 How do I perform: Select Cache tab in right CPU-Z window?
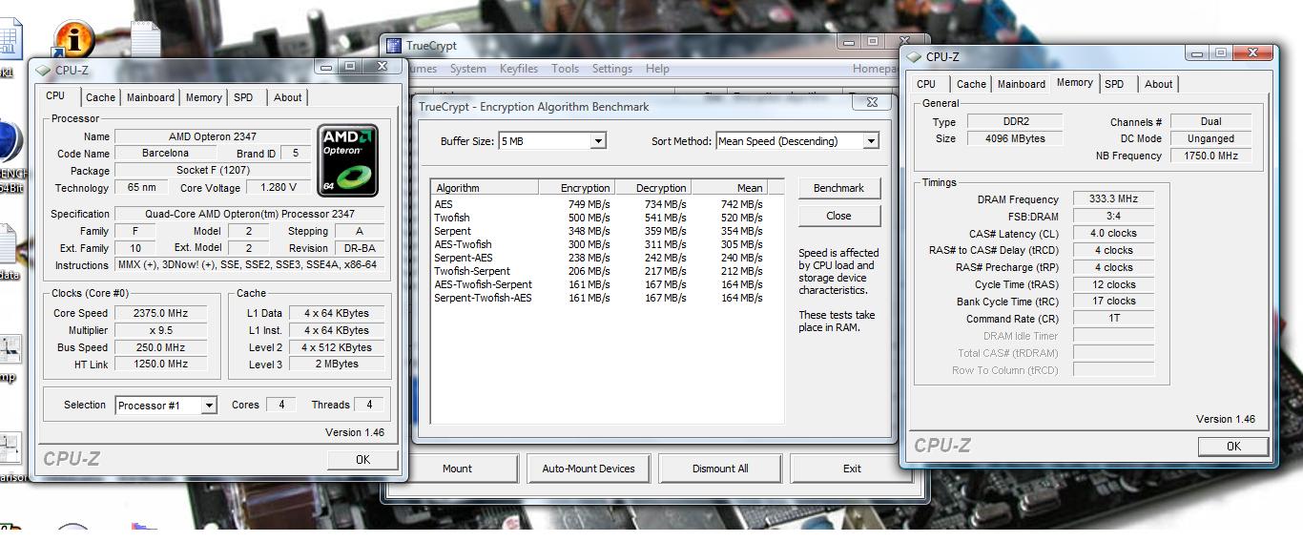(971, 84)
